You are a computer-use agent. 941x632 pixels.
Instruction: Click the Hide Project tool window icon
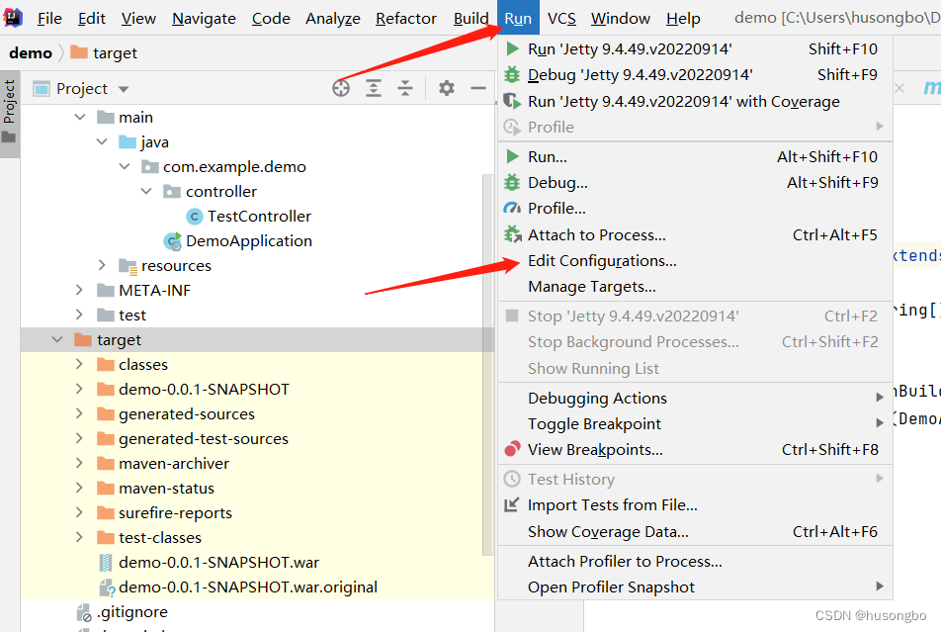[x=479, y=88]
